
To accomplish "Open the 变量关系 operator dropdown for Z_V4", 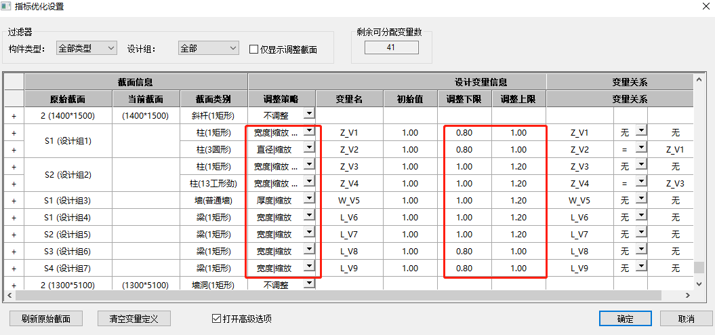I will pos(640,183).
